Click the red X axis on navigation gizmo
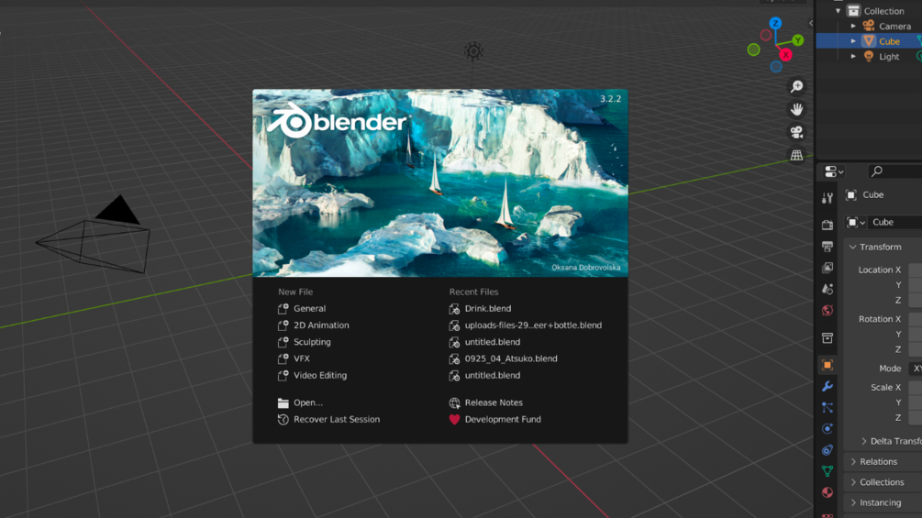The image size is (922, 518). tap(785, 55)
